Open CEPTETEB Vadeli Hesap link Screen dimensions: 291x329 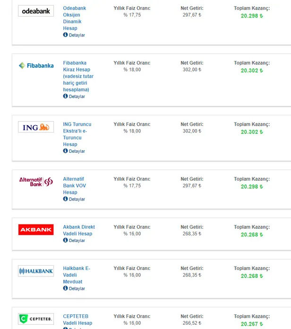tap(77, 320)
